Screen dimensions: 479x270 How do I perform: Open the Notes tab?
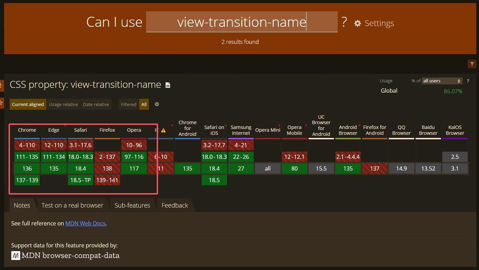pos(22,206)
